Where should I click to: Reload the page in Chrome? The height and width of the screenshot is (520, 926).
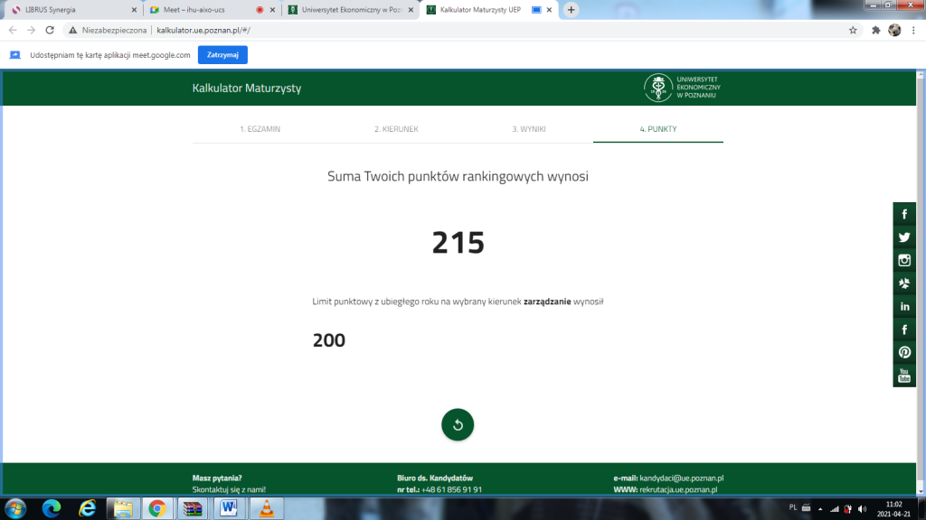pyautogui.click(x=49, y=30)
